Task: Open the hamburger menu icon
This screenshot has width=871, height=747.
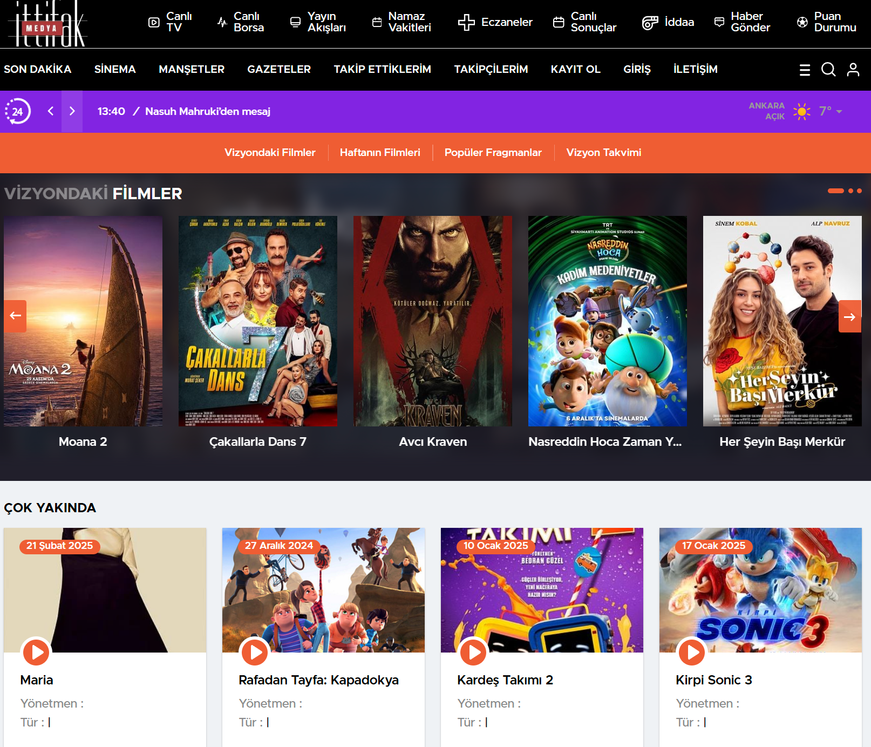Action: (x=805, y=70)
